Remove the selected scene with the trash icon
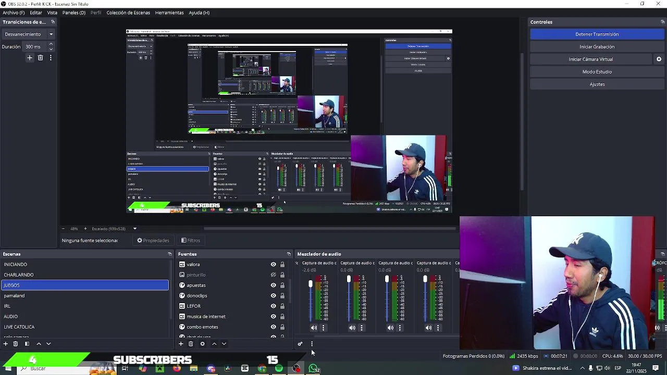The height and width of the screenshot is (375, 667). [16, 344]
